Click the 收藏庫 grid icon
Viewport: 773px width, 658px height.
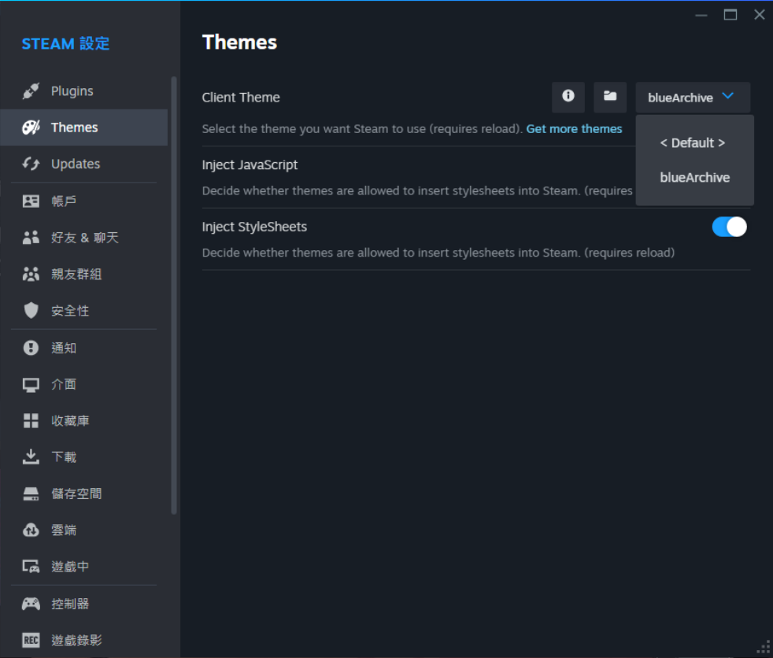click(31, 421)
